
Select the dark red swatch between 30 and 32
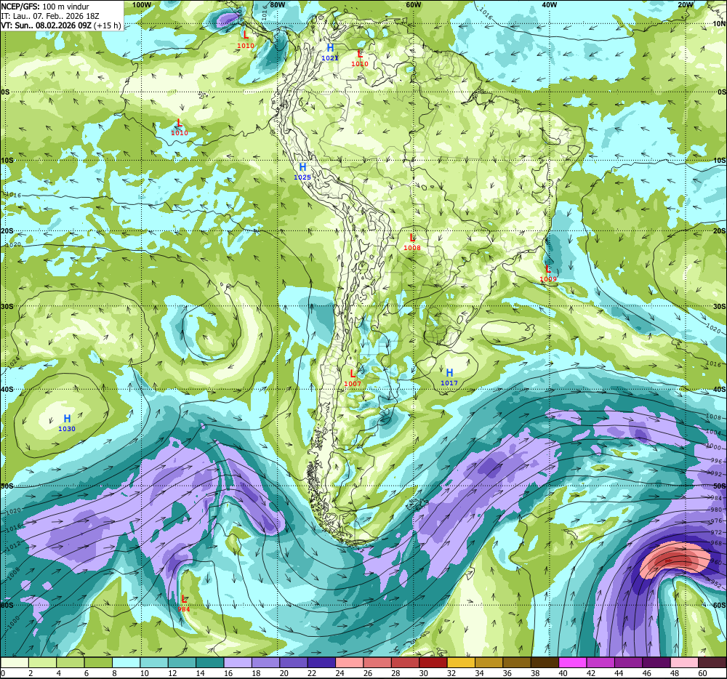click(433, 663)
